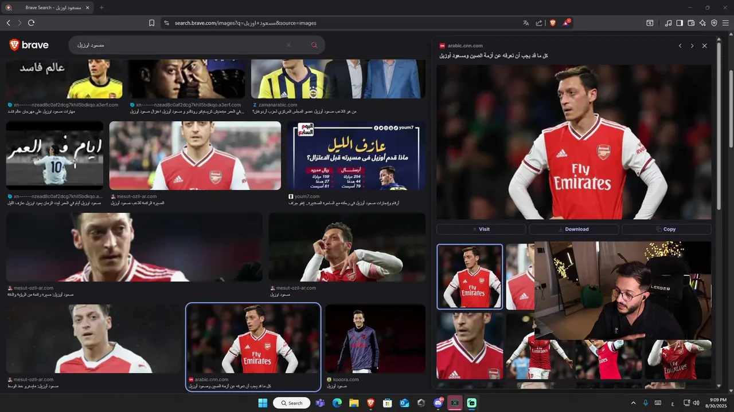734x412 pixels.
Task: Open selected arabic.cnn.com result thumbnail in grid
Action: tap(253, 339)
